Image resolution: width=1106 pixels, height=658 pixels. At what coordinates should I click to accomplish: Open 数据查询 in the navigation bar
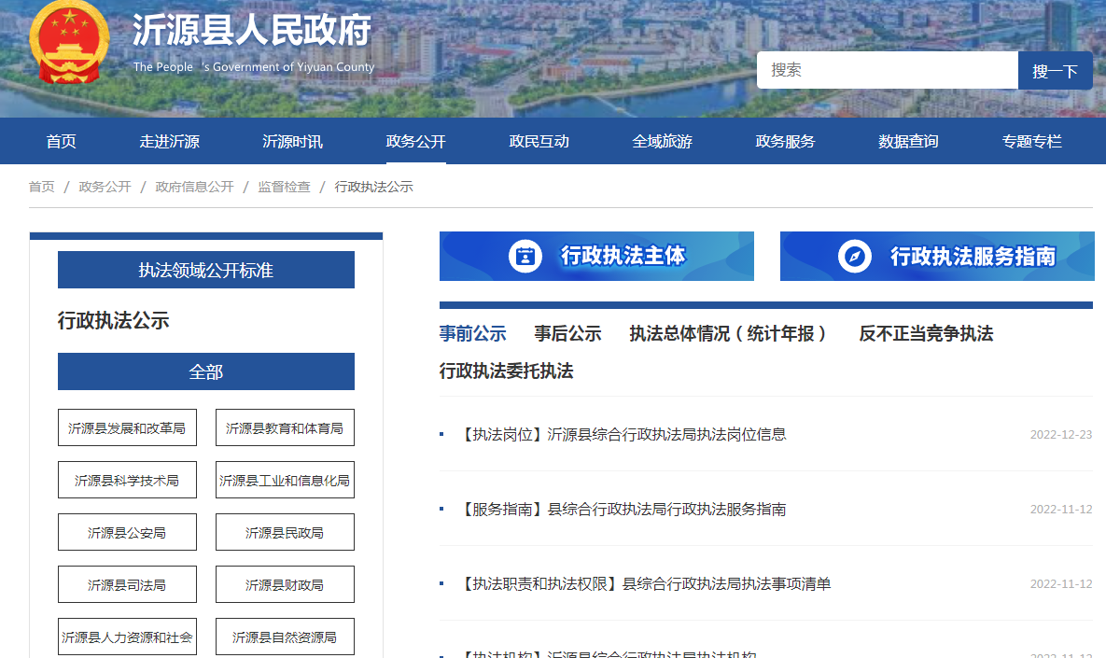(x=908, y=142)
